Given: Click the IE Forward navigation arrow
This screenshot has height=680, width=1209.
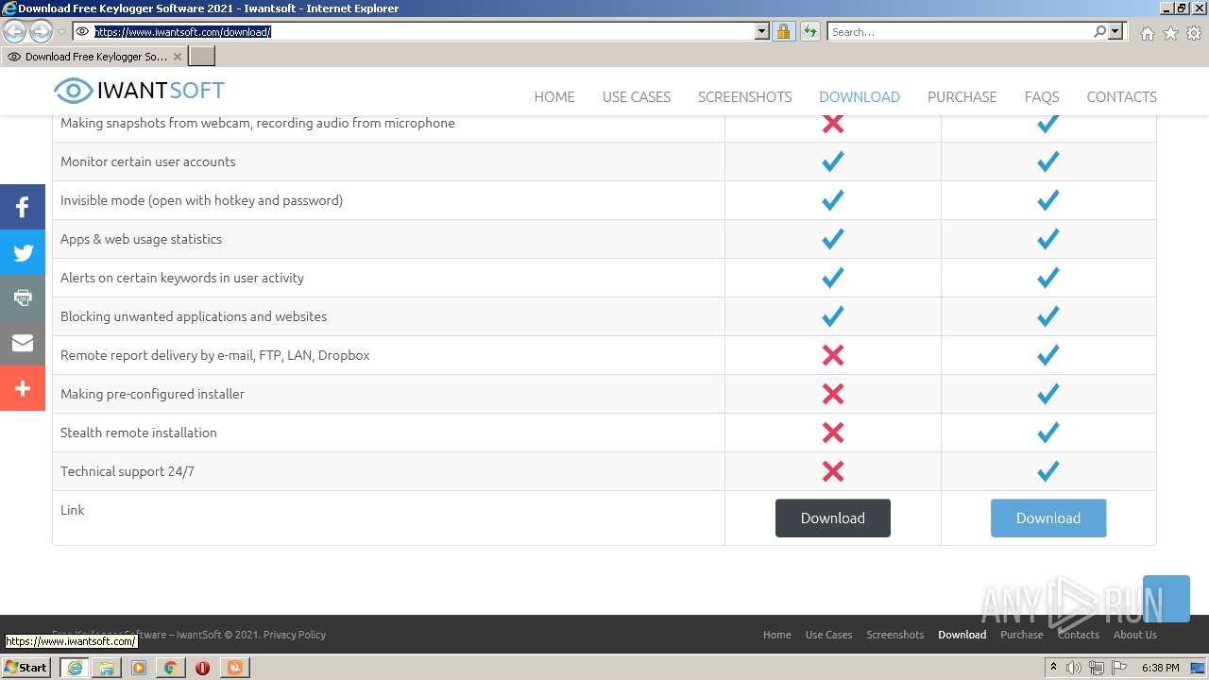Looking at the screenshot, I should (x=41, y=32).
